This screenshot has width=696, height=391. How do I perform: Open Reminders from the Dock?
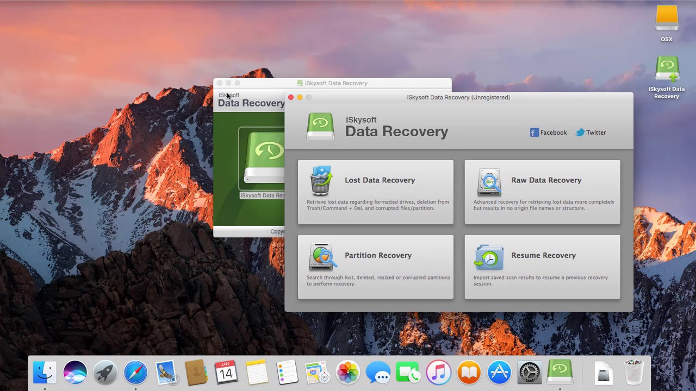287,373
